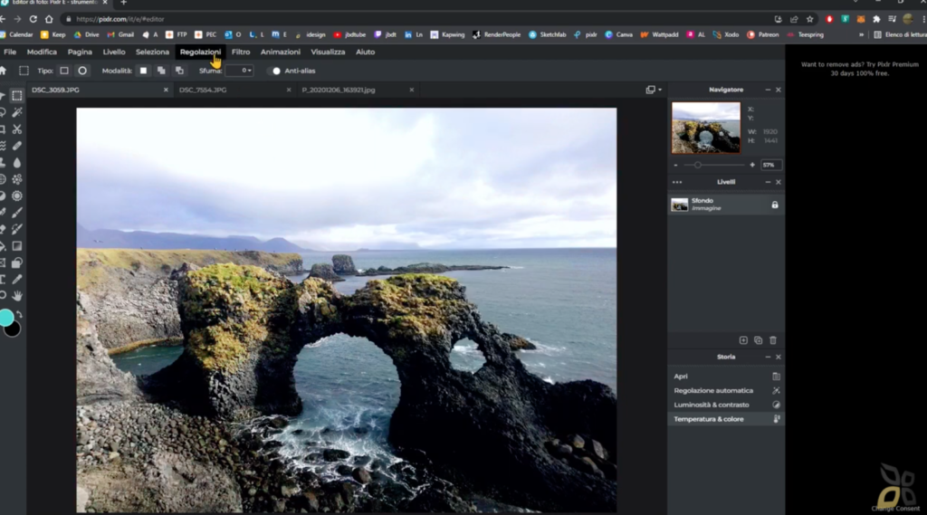Open the Livello menu
This screenshot has height=515, width=927.
[114, 52]
